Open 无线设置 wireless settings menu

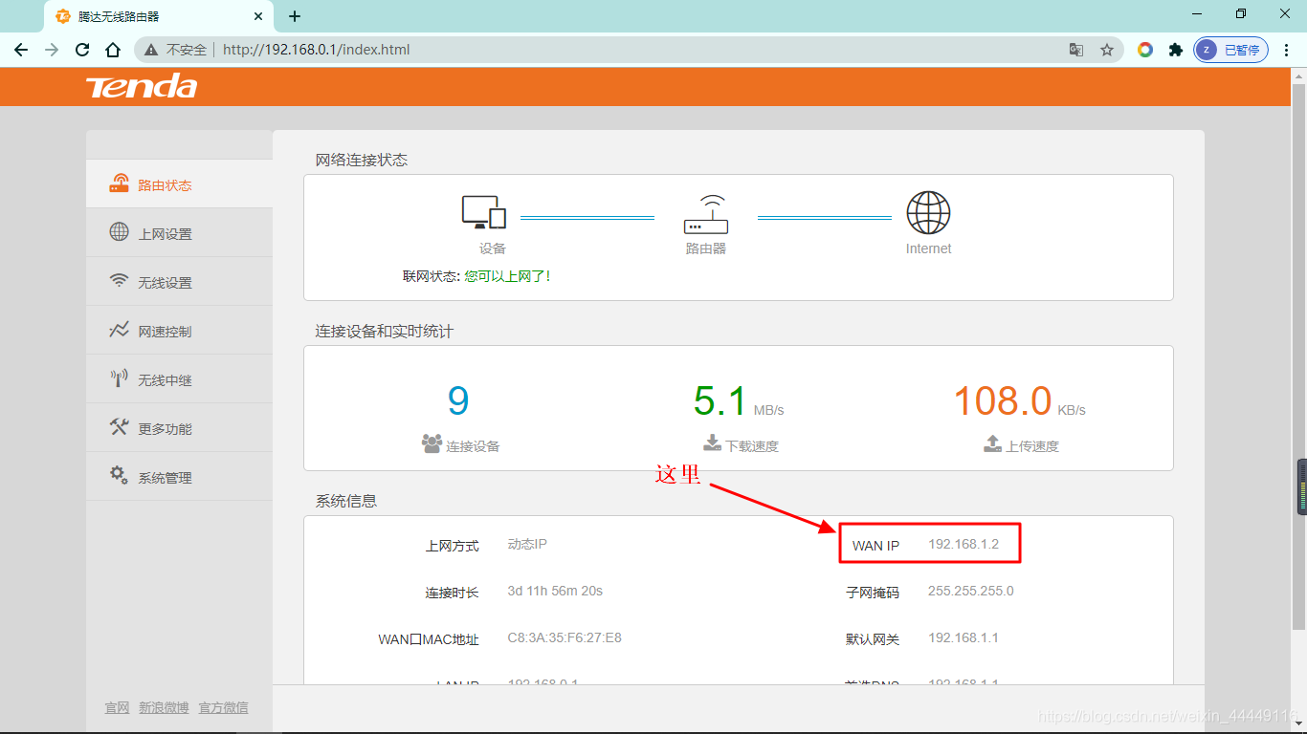coord(179,282)
